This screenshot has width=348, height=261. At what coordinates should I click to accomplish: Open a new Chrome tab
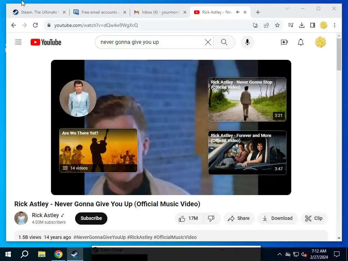pyautogui.click(x=258, y=12)
